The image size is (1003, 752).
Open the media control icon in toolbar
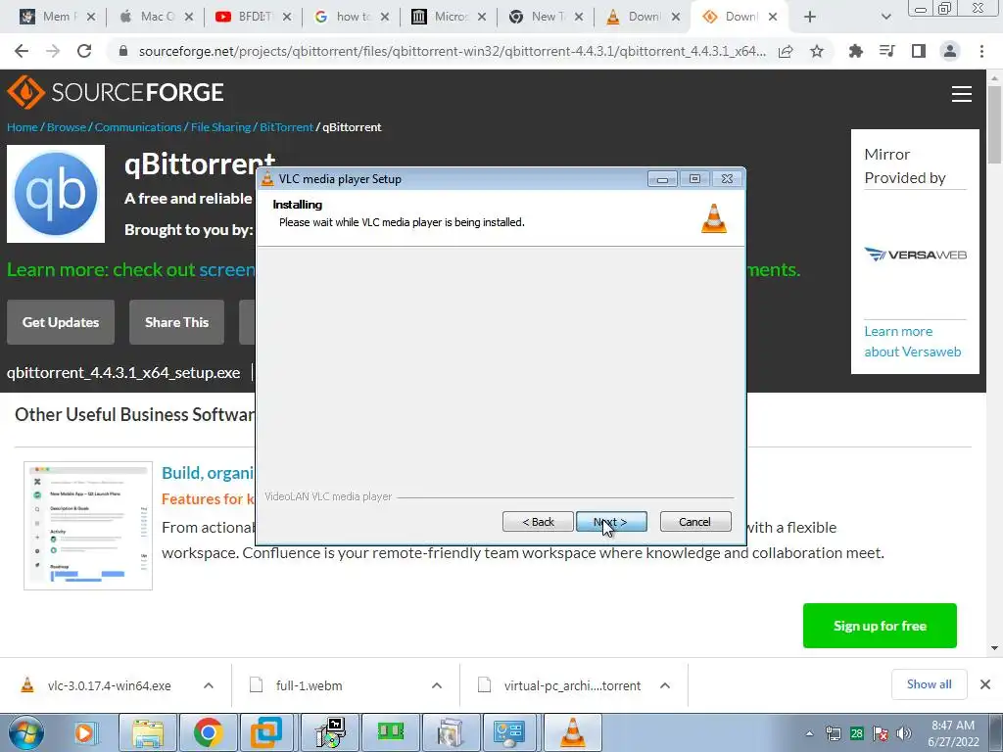coord(887,51)
